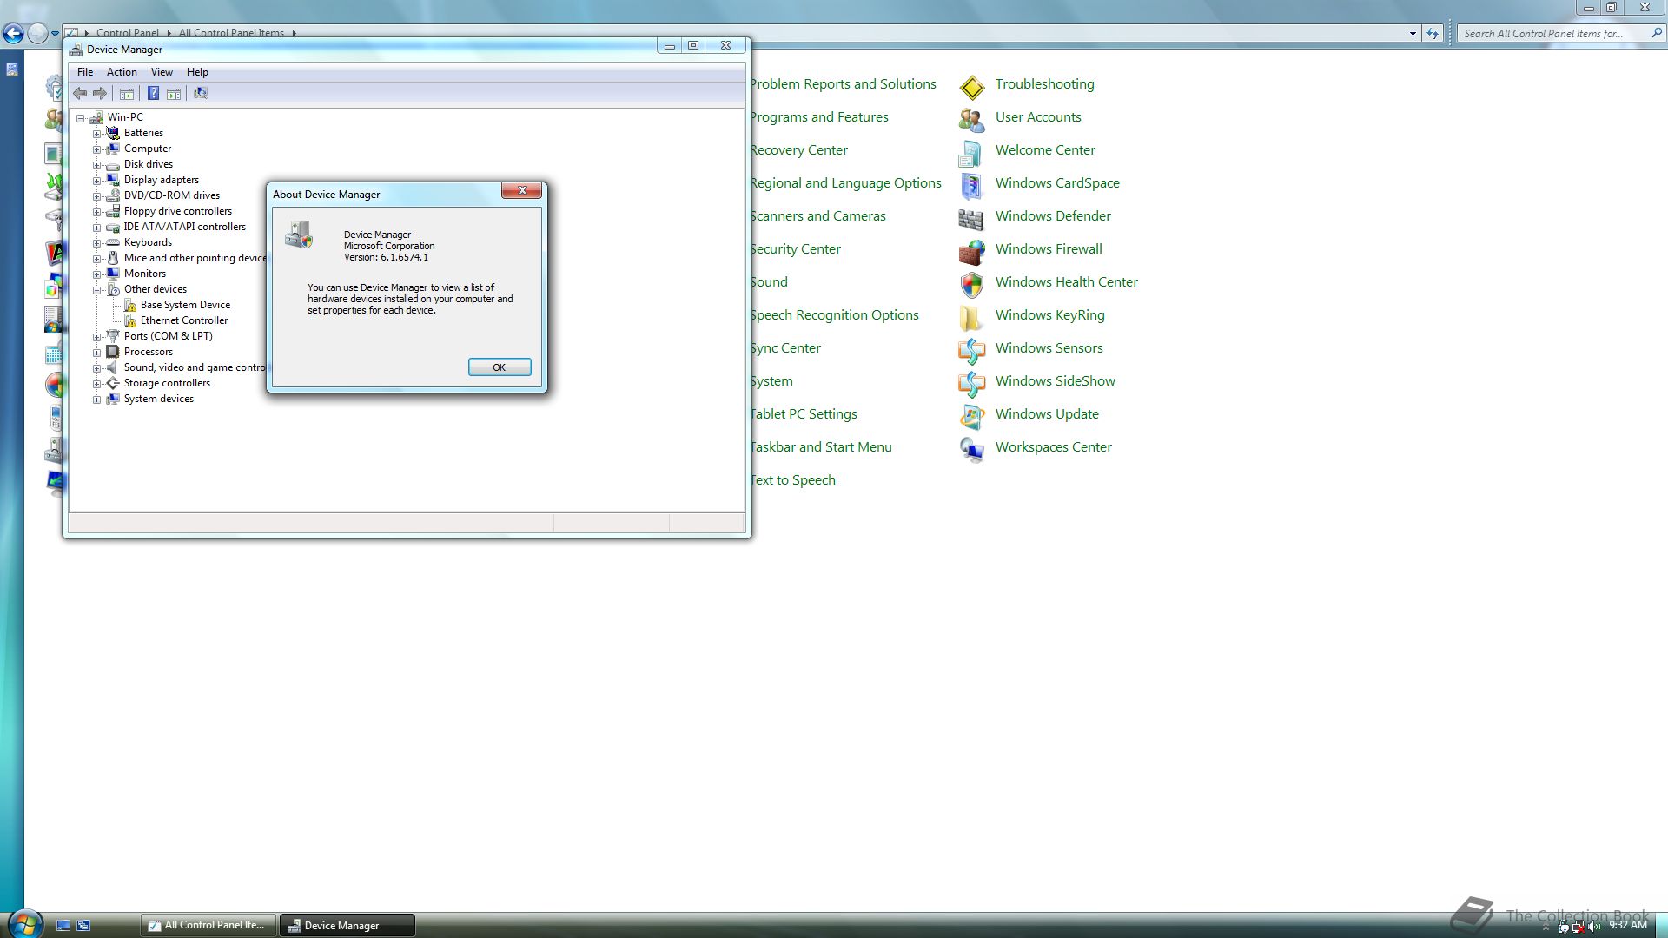Click the blue Help toolbar icon
Image resolution: width=1668 pixels, height=938 pixels.
[x=153, y=93]
